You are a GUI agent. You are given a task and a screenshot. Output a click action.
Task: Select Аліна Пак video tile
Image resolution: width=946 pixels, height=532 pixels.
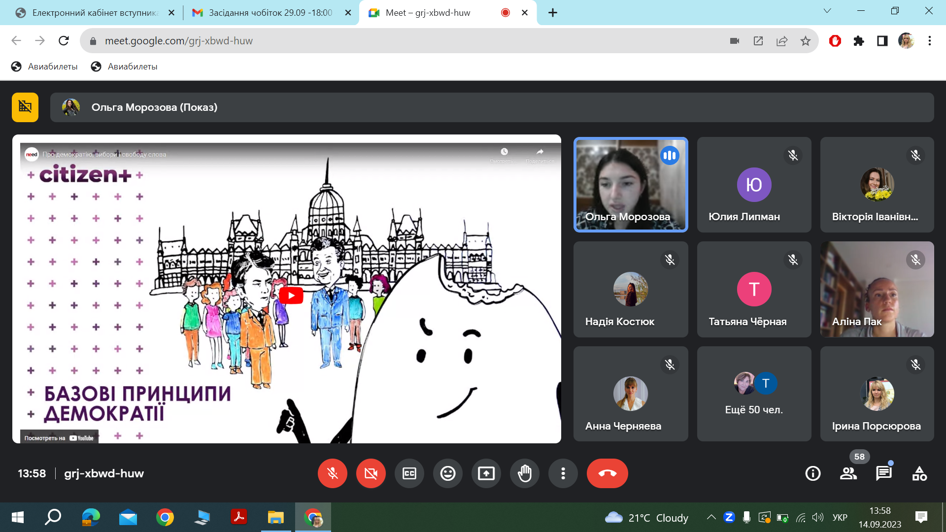point(877,289)
